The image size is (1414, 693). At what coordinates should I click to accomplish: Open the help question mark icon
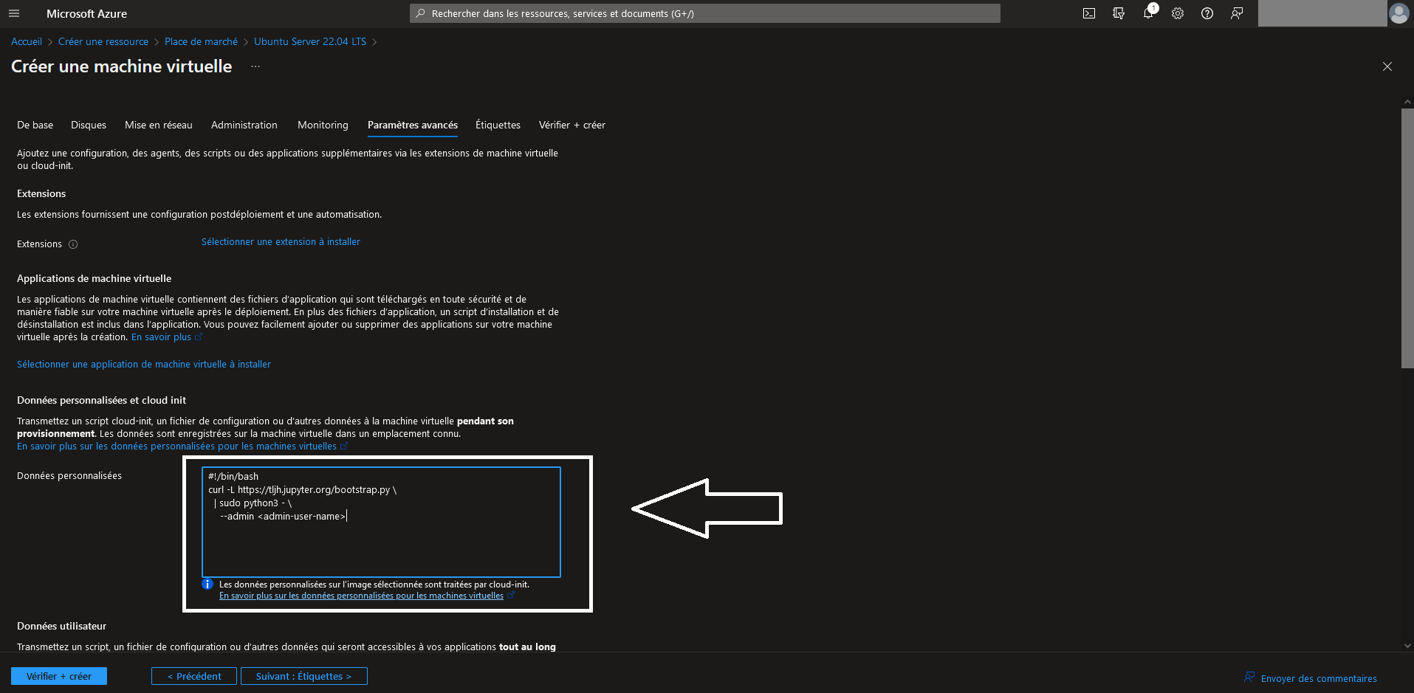(x=1207, y=13)
